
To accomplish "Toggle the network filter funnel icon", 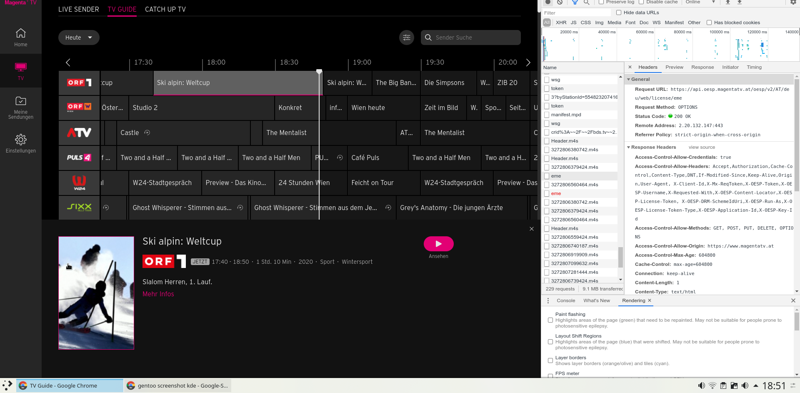I will click(575, 2).
